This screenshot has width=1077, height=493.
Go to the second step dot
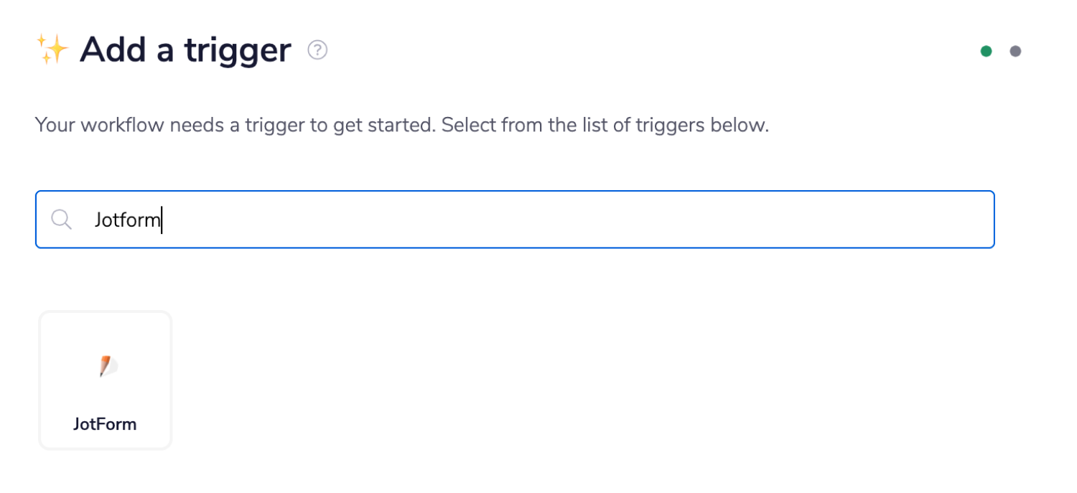[1015, 51]
